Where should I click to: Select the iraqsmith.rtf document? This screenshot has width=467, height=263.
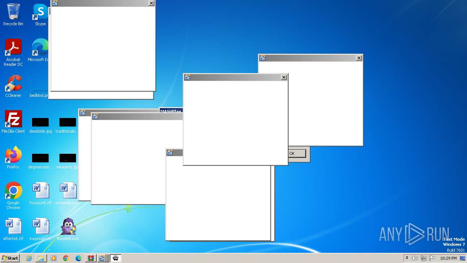(40, 229)
